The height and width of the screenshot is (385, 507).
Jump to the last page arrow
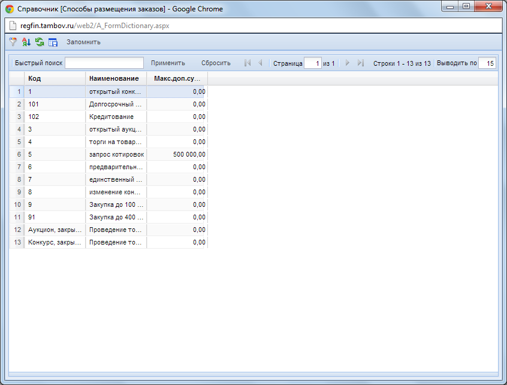coord(360,63)
